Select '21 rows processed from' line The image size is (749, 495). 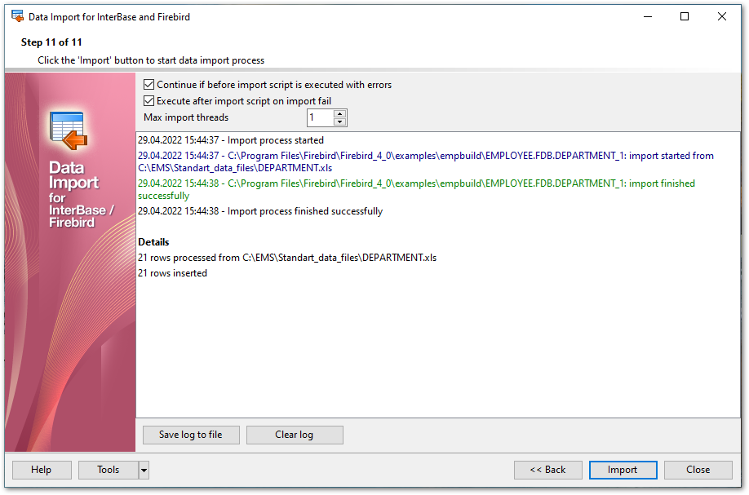(x=287, y=258)
